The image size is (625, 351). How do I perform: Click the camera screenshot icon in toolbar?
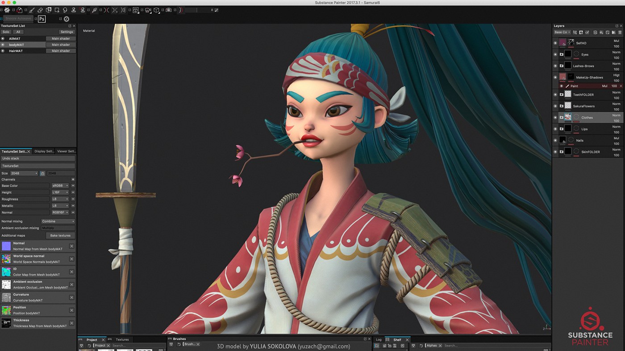pyautogui.click(x=169, y=10)
